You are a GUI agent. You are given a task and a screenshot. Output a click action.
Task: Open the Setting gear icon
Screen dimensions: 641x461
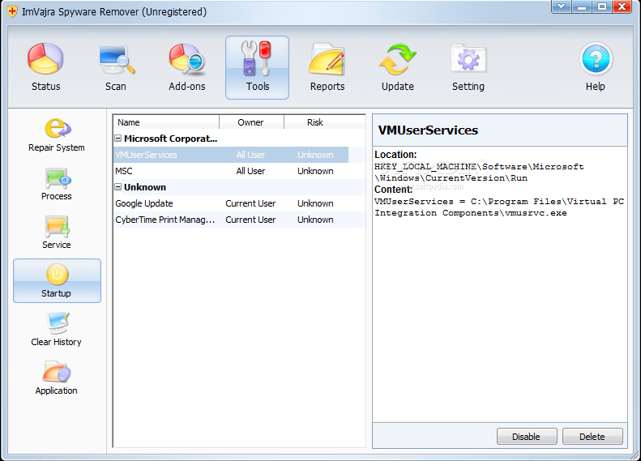click(x=468, y=59)
